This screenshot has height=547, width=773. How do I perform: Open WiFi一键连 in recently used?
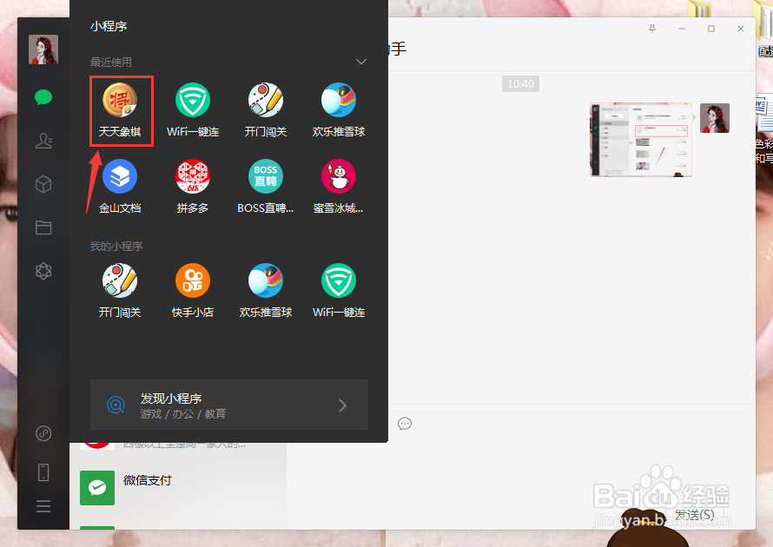coord(193,110)
